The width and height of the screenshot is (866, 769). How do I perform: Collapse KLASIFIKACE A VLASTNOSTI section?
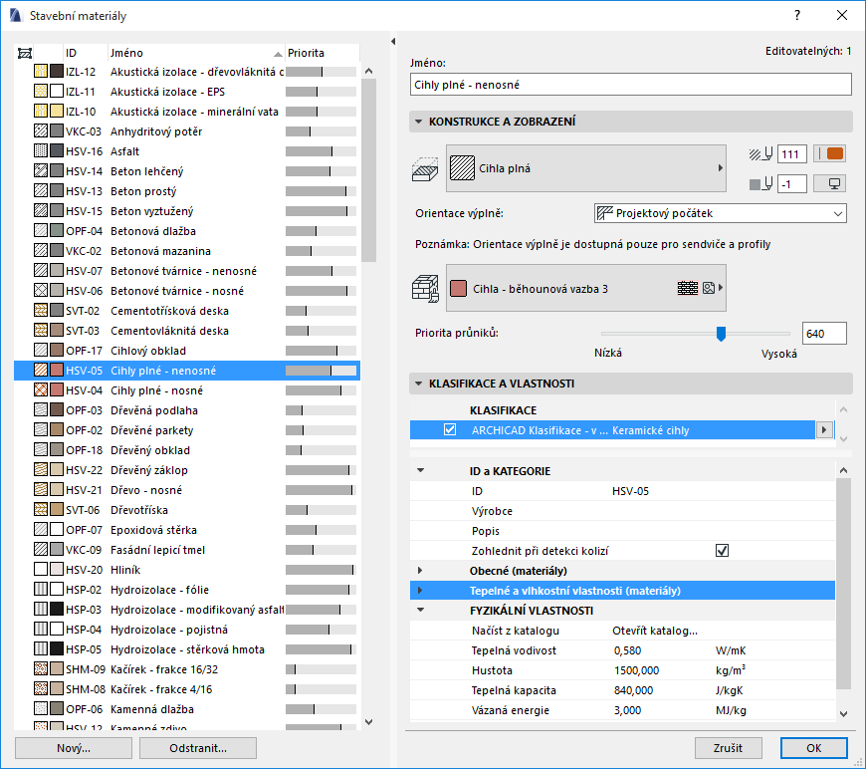tap(419, 384)
